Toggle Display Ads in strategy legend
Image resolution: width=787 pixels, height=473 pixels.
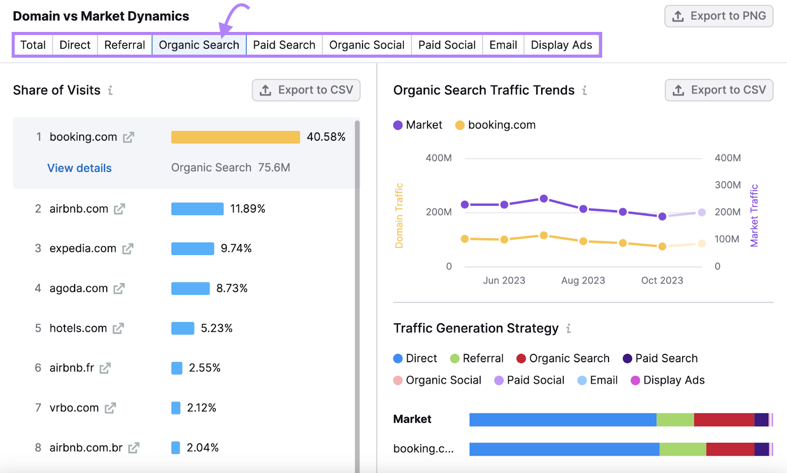(x=667, y=380)
